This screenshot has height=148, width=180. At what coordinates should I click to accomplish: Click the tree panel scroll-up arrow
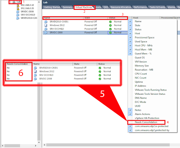39,2
